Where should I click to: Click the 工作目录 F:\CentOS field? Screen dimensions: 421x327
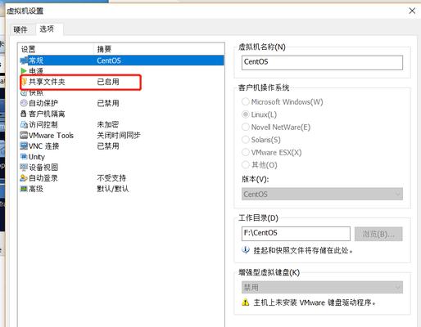coord(296,234)
